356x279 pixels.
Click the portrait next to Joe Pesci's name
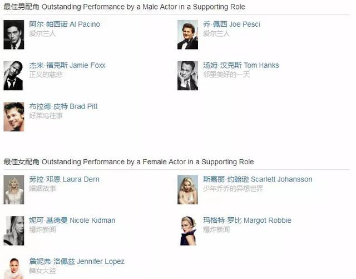(x=187, y=35)
